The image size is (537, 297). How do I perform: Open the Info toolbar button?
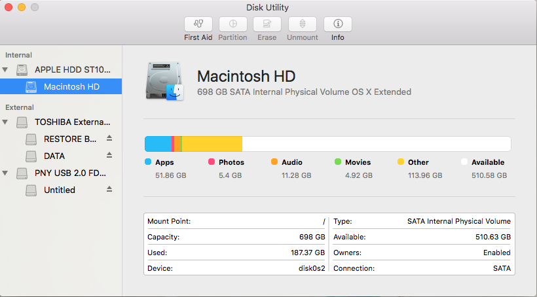coord(337,24)
